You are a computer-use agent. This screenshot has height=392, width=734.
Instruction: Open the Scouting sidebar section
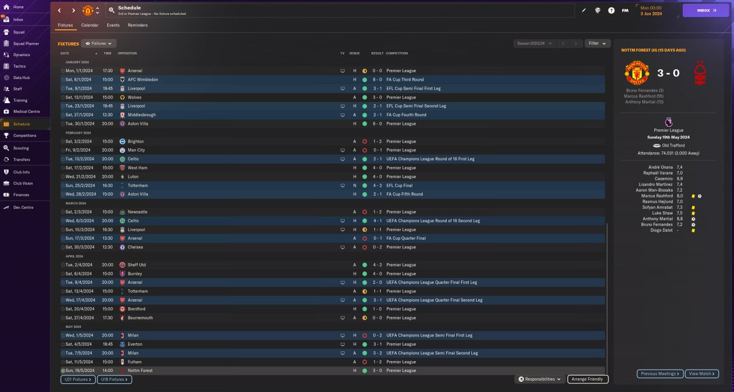21,148
